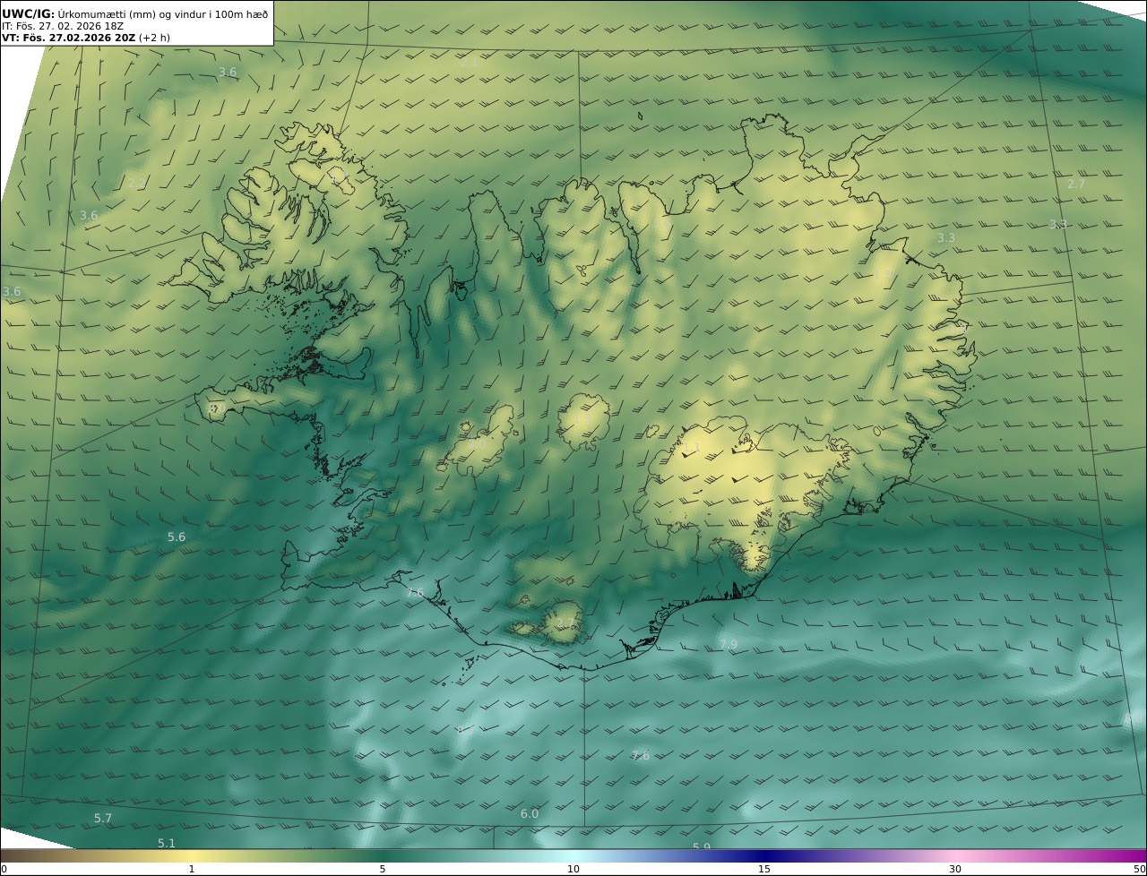
Task: Pick the dark navy segment of the color bar
Action: [x=764, y=855]
